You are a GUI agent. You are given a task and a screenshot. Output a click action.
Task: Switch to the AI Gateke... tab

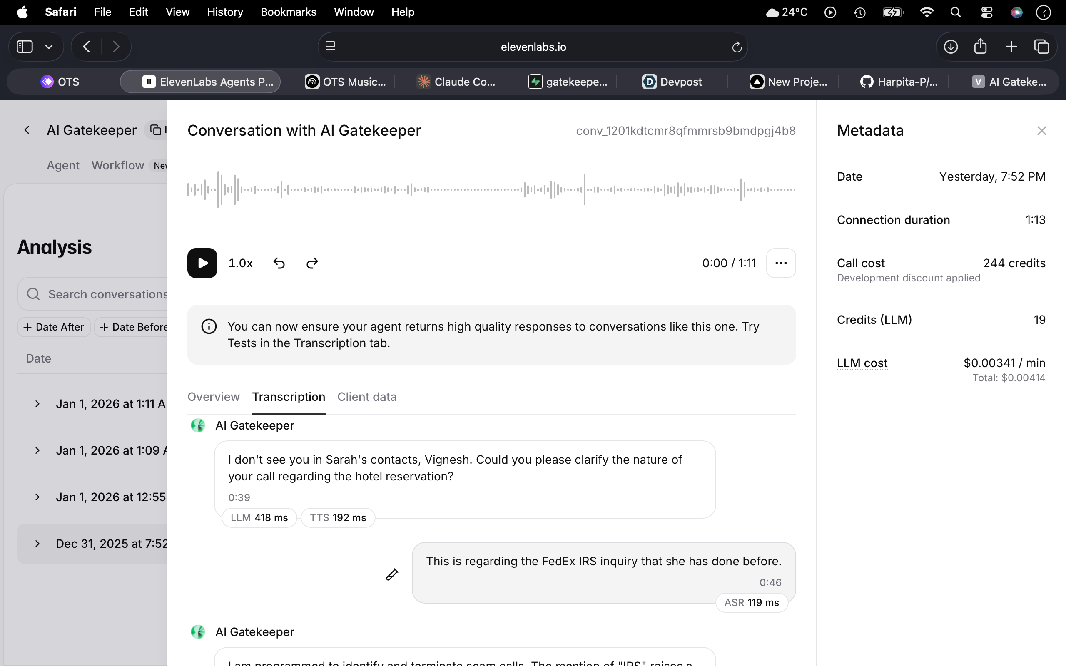pyautogui.click(x=1009, y=82)
